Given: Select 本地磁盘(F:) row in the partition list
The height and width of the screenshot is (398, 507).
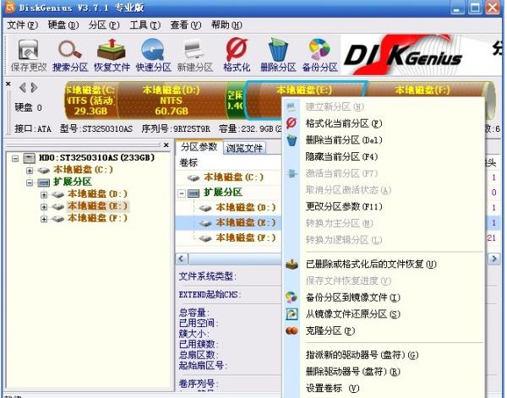Looking at the screenshot, I should click(x=229, y=237).
